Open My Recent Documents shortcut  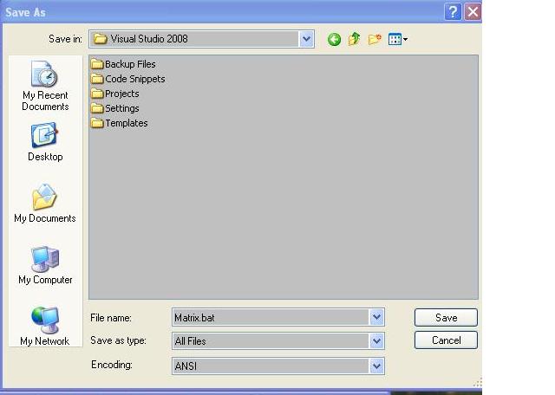(45, 86)
